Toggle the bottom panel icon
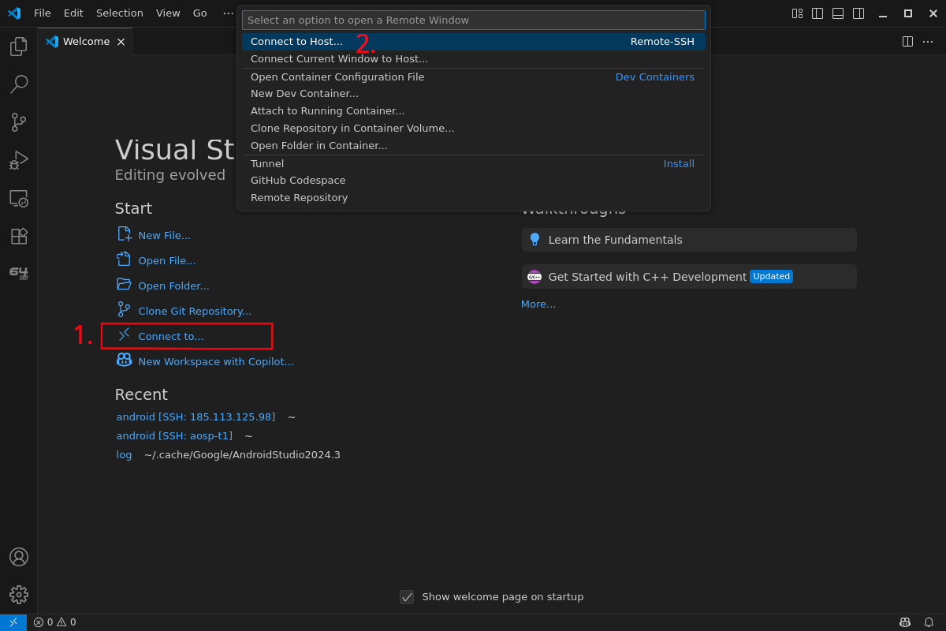Viewport: 946px width, 631px height. (x=838, y=13)
